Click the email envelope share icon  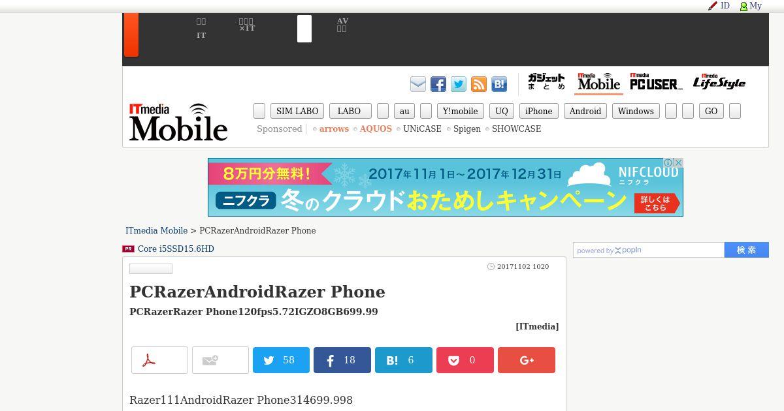pos(418,84)
